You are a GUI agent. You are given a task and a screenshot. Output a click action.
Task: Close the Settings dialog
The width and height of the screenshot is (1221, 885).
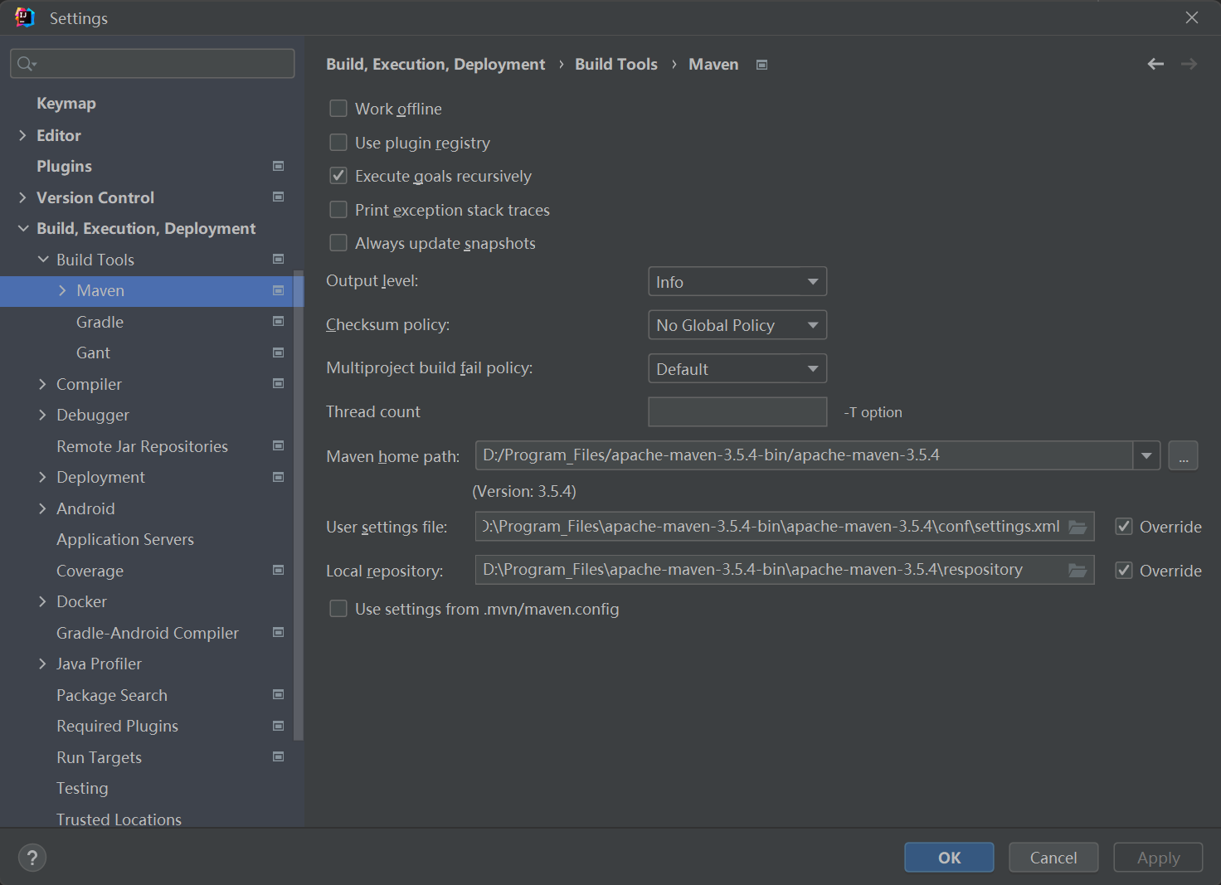pyautogui.click(x=1192, y=17)
